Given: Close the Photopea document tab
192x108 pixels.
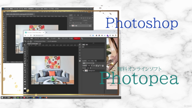Looking at the screenshot, I should (40, 44).
